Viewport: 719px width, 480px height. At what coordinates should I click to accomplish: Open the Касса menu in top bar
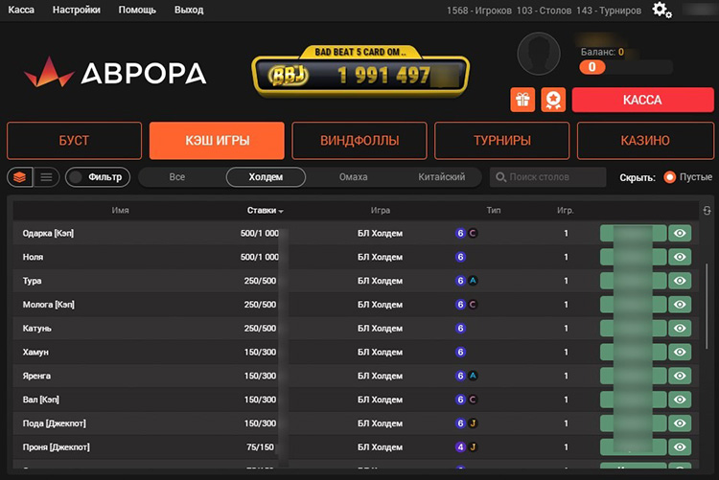point(21,10)
